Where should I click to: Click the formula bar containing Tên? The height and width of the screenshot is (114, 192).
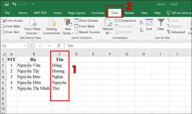tap(128, 46)
